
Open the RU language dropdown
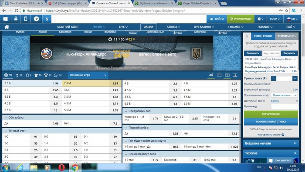(292, 19)
